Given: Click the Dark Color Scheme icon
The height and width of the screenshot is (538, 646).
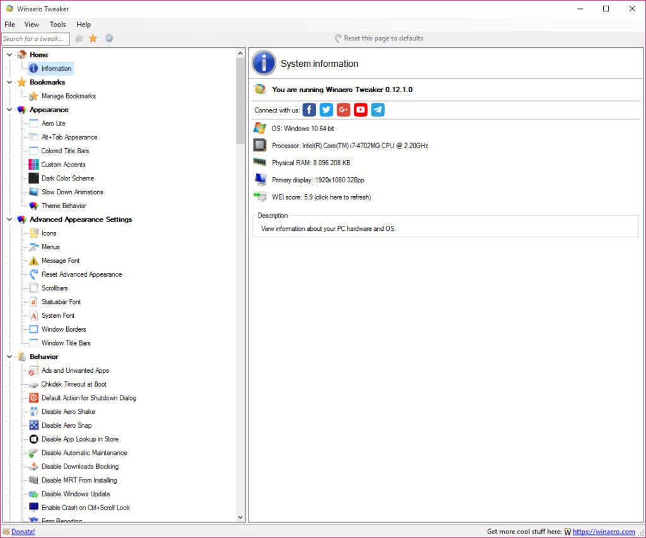Looking at the screenshot, I should 33,178.
